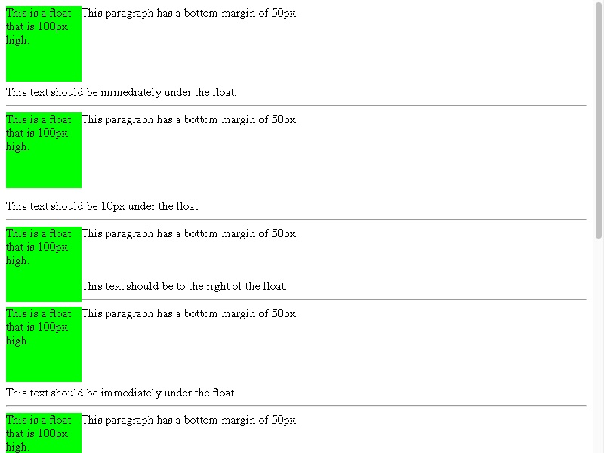This screenshot has width=604, height=453.
Task: Click the horizontal rule under 'right of the float'
Action: coord(334,299)
